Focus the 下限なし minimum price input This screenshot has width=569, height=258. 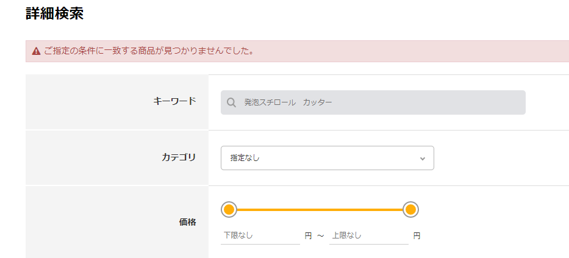260,235
